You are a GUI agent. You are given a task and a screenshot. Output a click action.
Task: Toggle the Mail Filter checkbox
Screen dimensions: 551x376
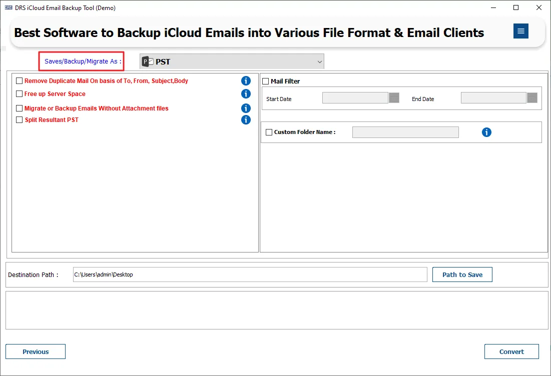coord(266,81)
